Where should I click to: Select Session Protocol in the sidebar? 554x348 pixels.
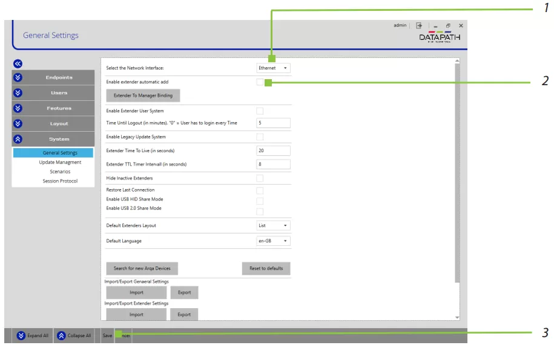pos(60,181)
